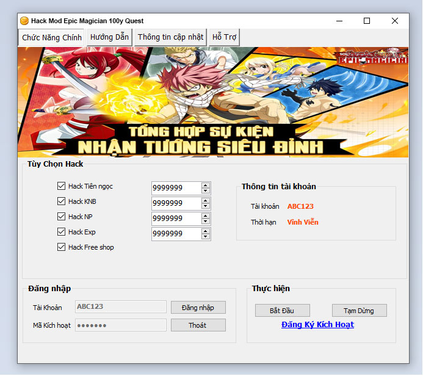
Task: Open the Đăng Ký Kích Hoạt link
Action: click(317, 325)
